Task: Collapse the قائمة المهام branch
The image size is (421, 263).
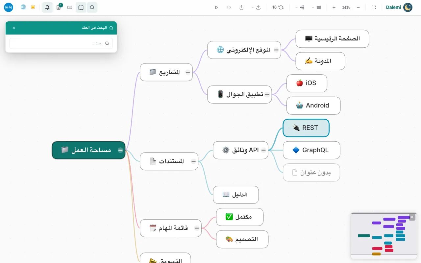Action: pyautogui.click(x=197, y=228)
